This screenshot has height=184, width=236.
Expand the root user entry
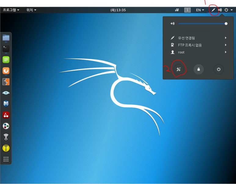[198, 52]
